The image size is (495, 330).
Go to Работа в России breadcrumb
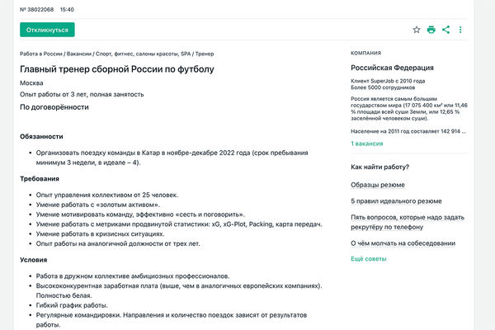[x=42, y=54]
